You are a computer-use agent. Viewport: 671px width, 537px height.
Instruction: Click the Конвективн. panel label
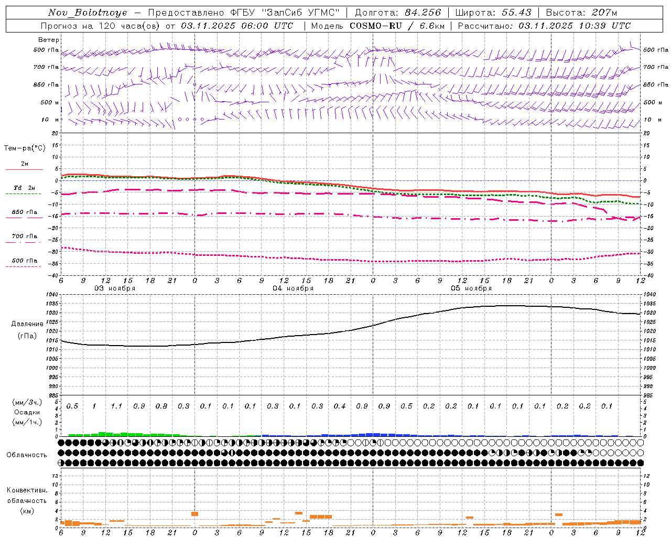pyautogui.click(x=27, y=490)
